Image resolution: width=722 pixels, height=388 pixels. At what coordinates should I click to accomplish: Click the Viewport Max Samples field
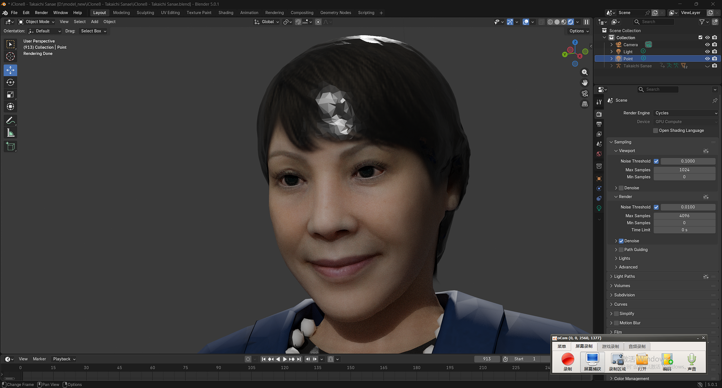point(684,170)
